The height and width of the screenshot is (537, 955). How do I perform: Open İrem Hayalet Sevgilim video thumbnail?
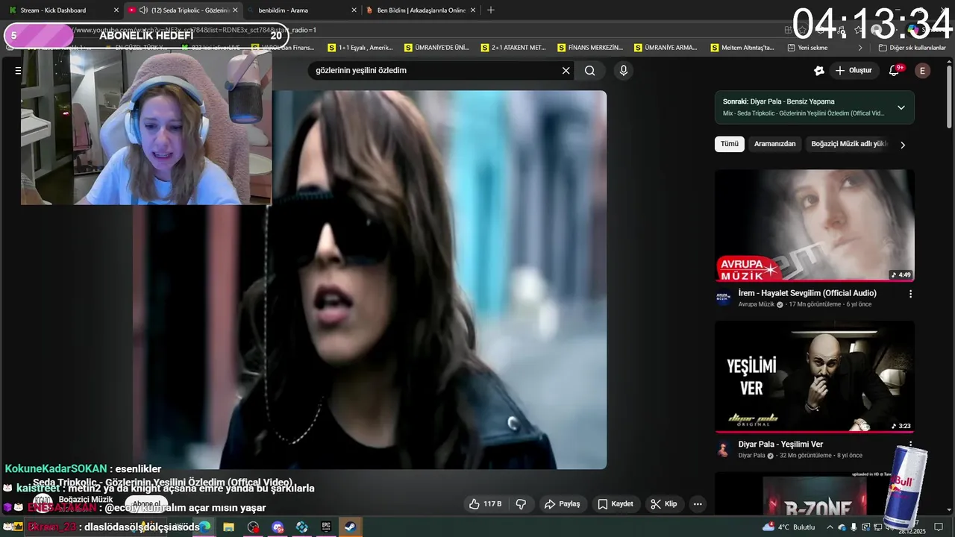815,225
